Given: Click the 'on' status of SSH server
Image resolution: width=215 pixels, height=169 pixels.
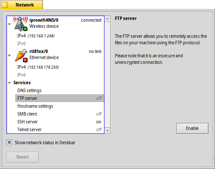Looking at the screenshot, I should tap(99, 122).
